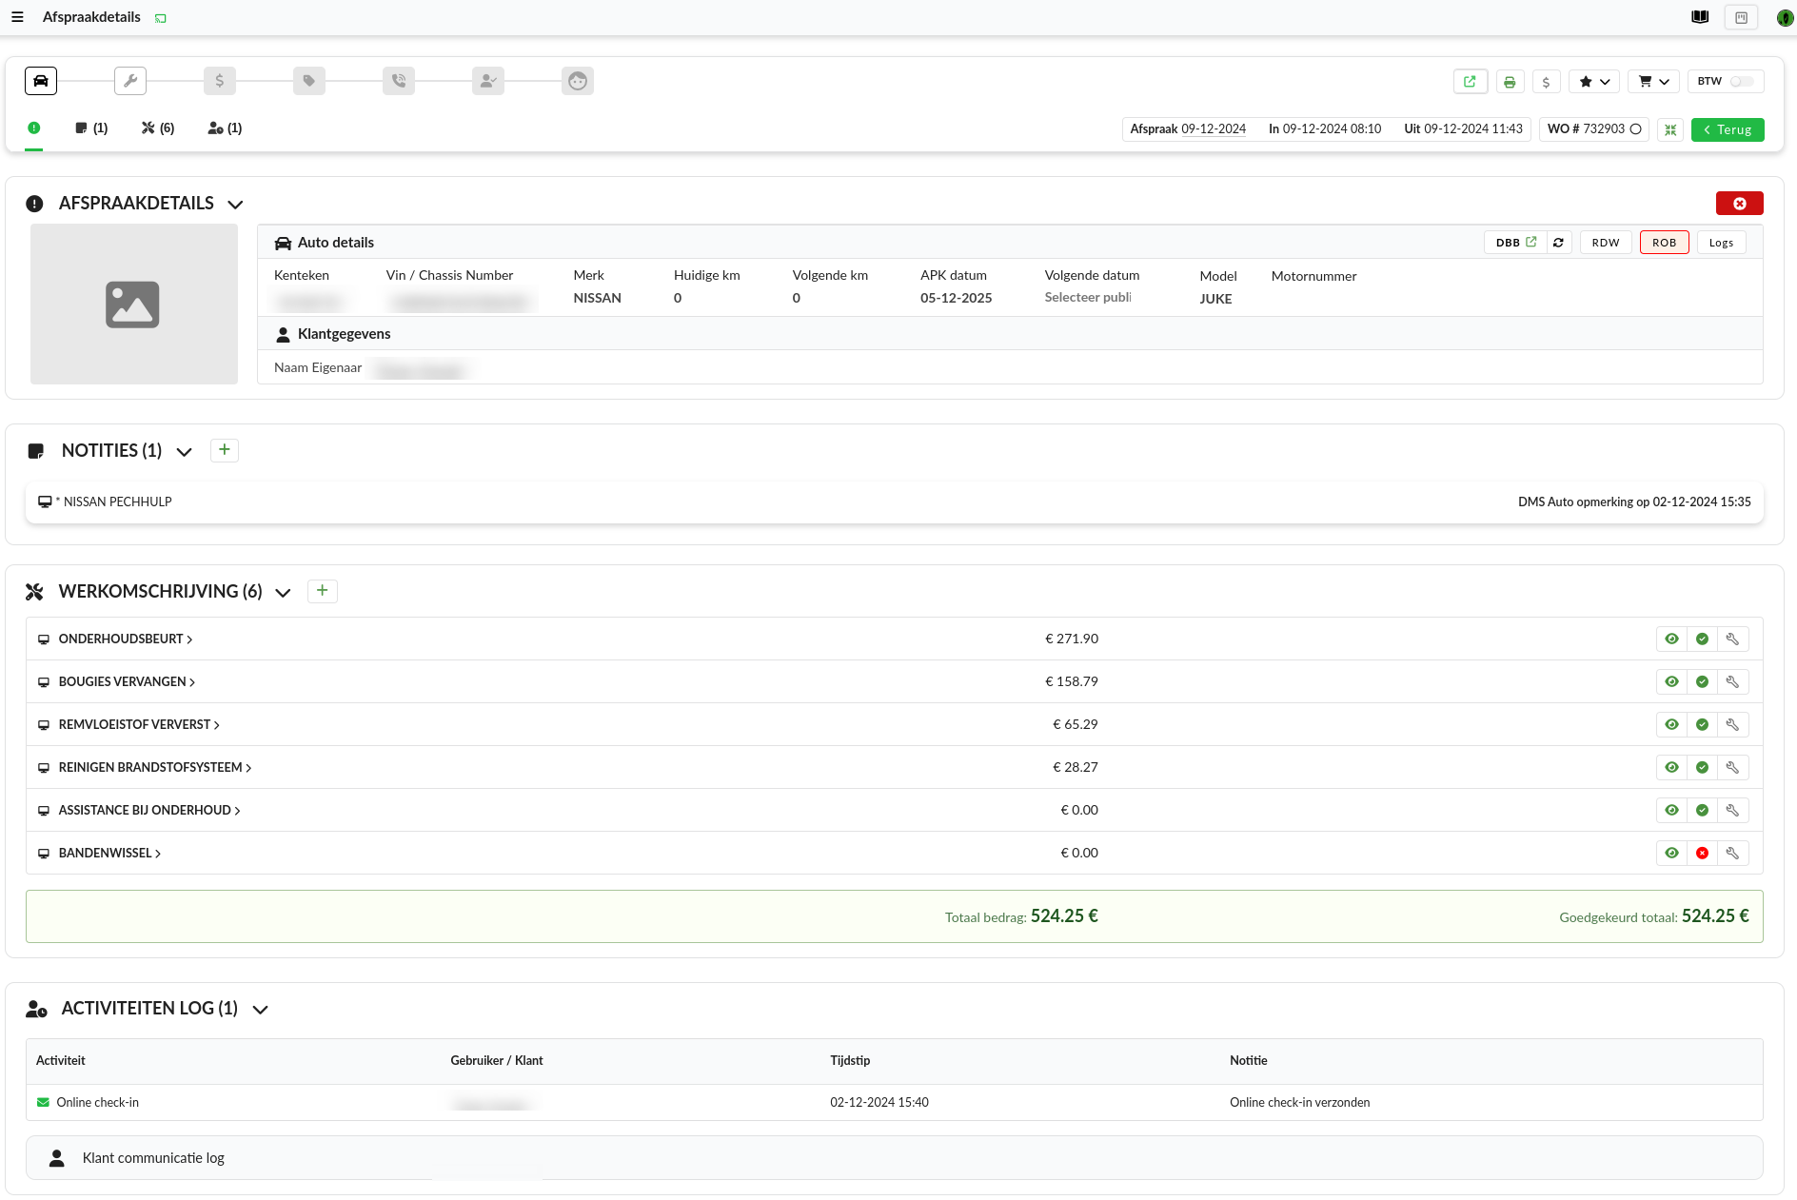The width and height of the screenshot is (1797, 1200).
Task: Click the DBB refresh icon
Action: (x=1559, y=243)
